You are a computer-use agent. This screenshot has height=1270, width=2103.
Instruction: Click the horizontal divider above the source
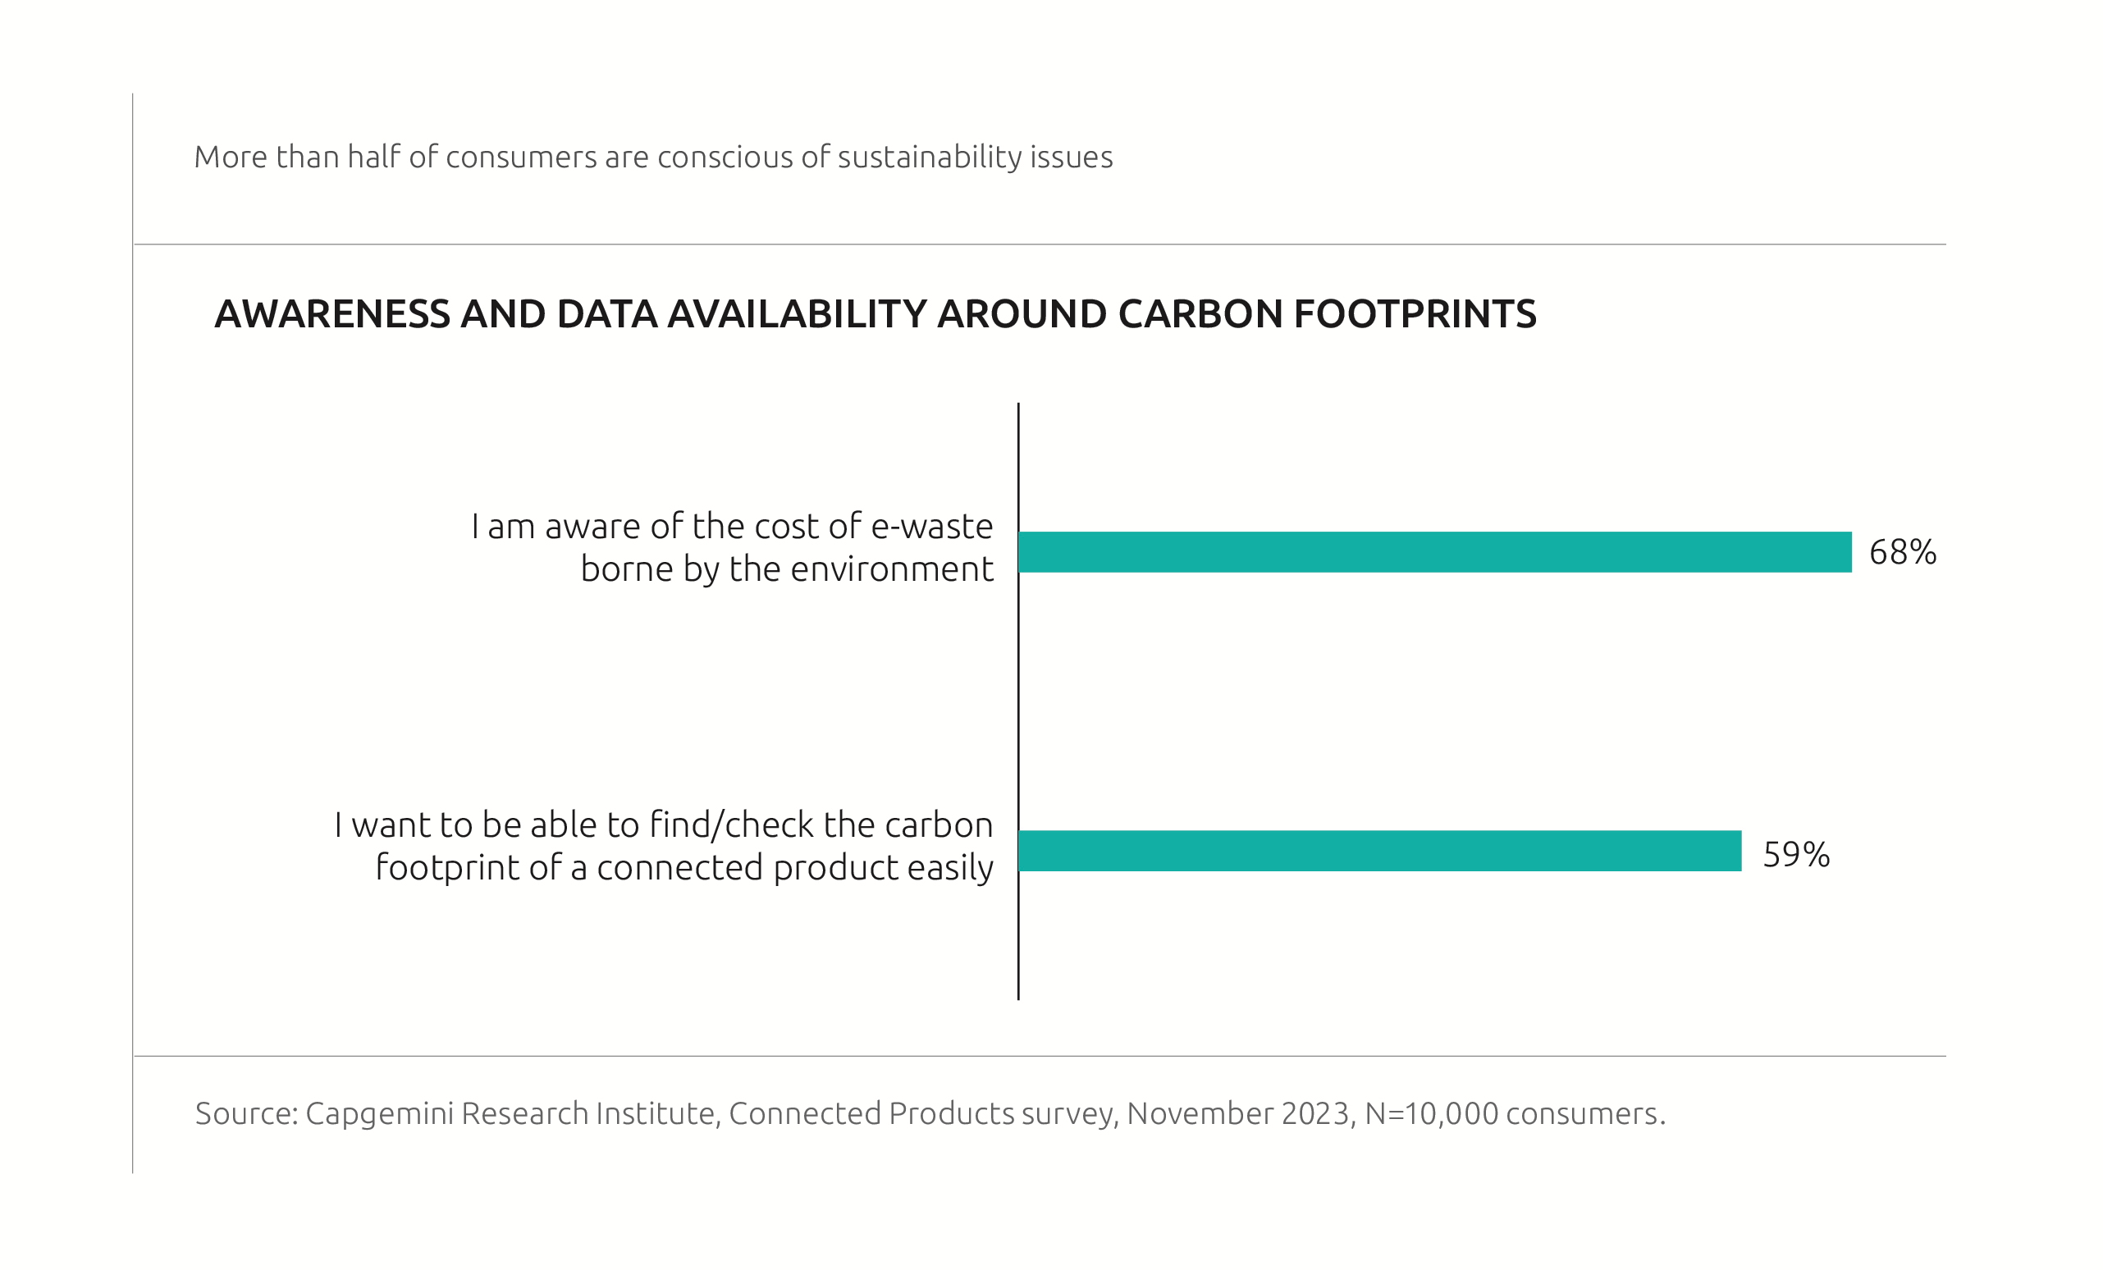[1040, 1056]
